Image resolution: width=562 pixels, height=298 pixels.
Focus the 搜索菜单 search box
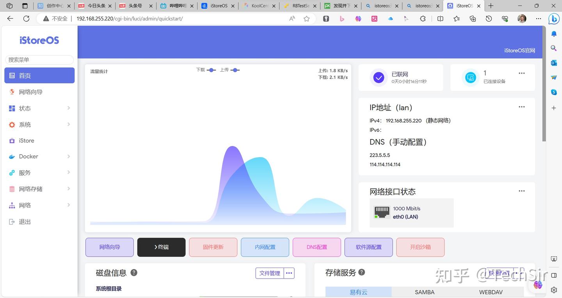pyautogui.click(x=39, y=60)
